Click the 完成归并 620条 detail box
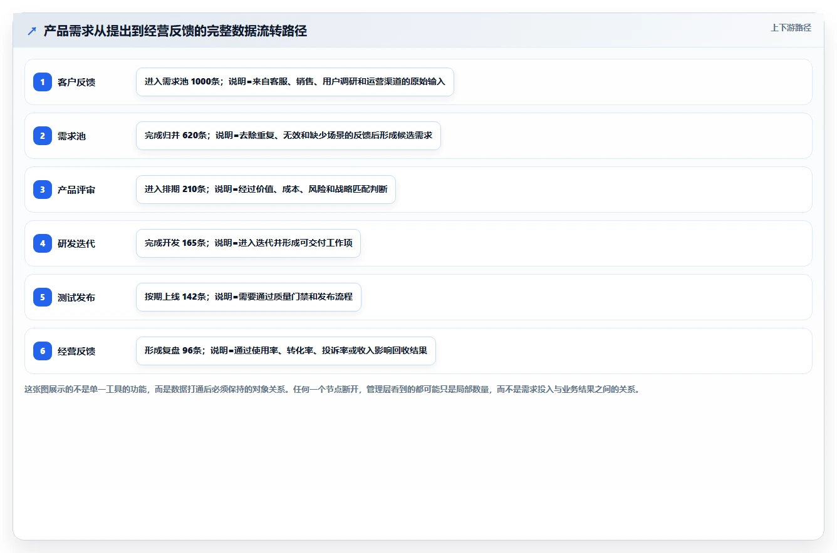 (x=288, y=136)
